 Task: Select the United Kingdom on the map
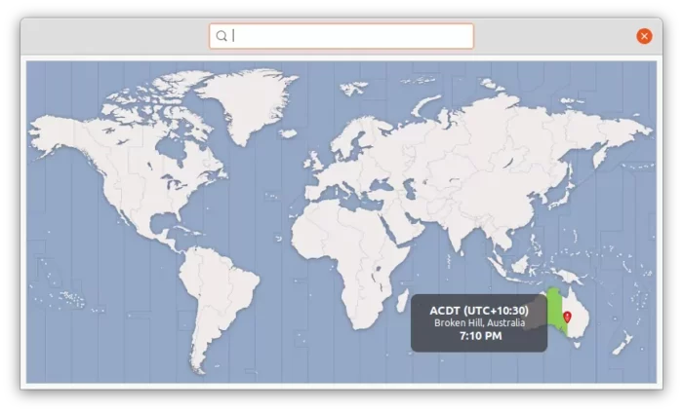(314, 161)
